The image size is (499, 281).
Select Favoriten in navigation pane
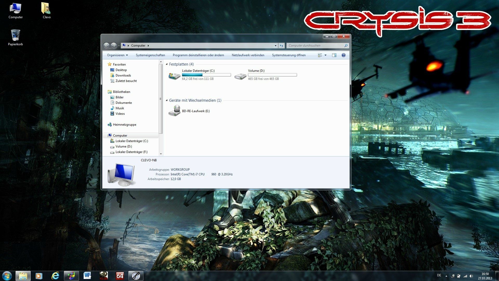coord(119,65)
